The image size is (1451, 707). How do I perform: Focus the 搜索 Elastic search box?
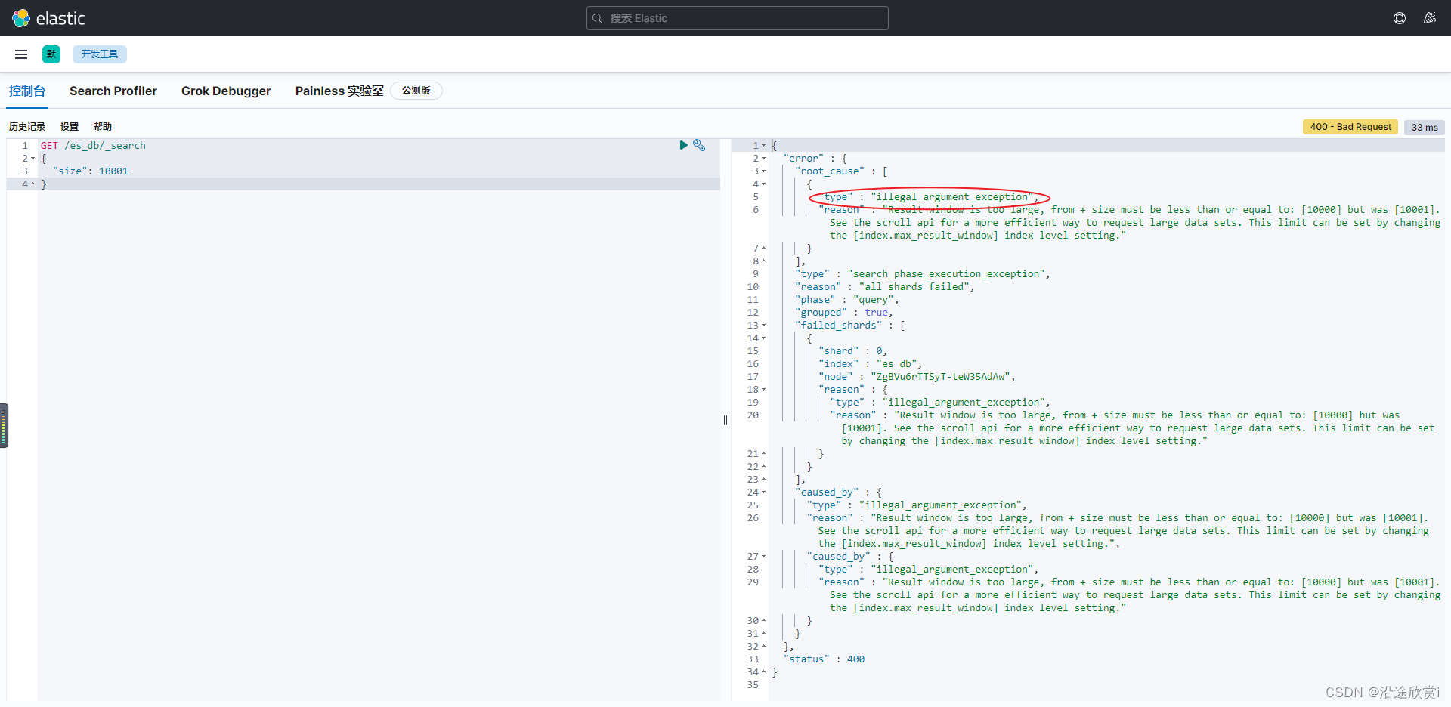(737, 18)
